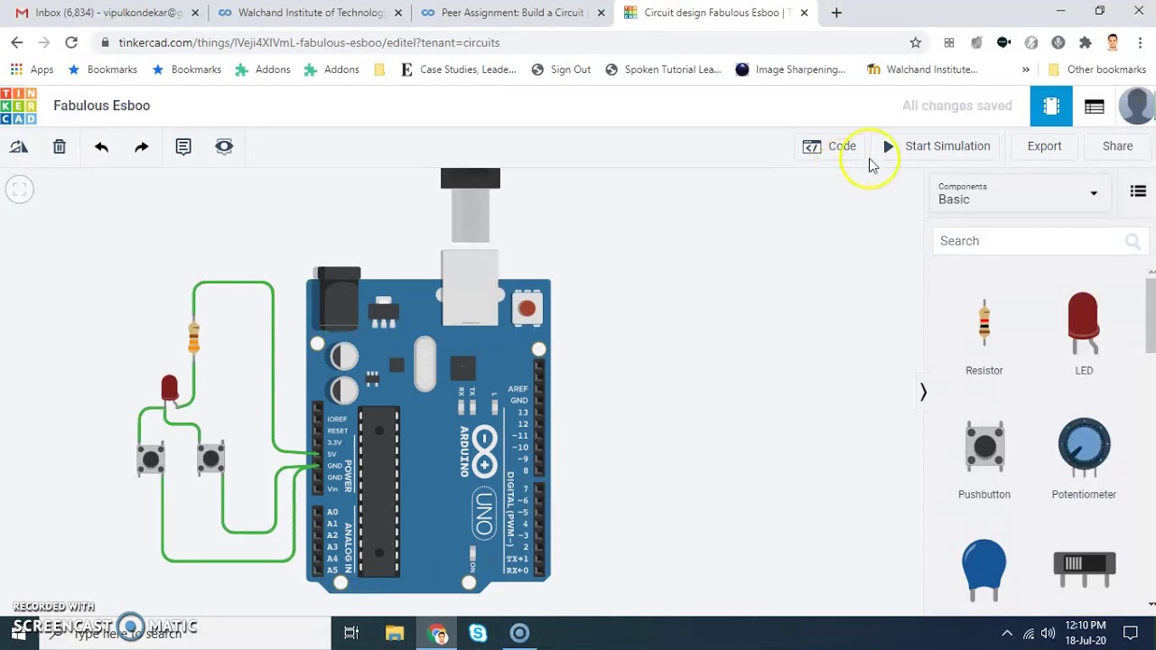Viewport: 1156px width, 650px height.
Task: Click the components panel scrollbar
Action: (x=1151, y=316)
